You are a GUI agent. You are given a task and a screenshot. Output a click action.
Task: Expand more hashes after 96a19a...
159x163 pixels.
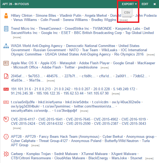(51, 80)
